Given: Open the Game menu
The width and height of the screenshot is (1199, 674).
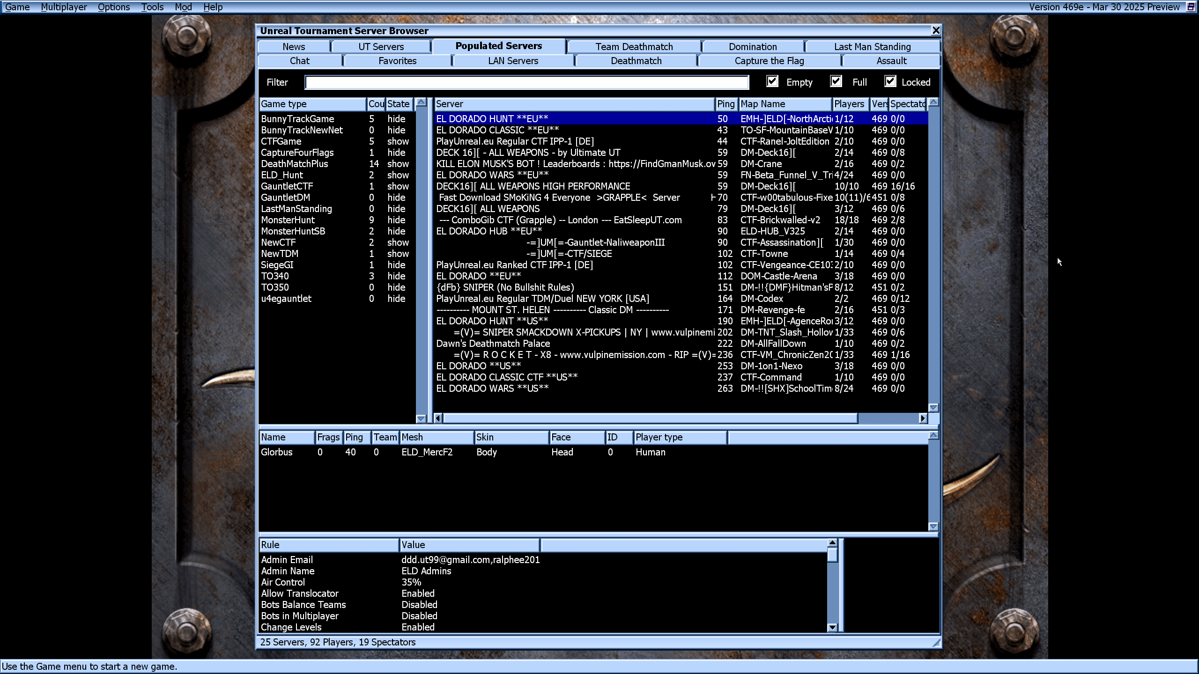Looking at the screenshot, I should click(x=17, y=7).
